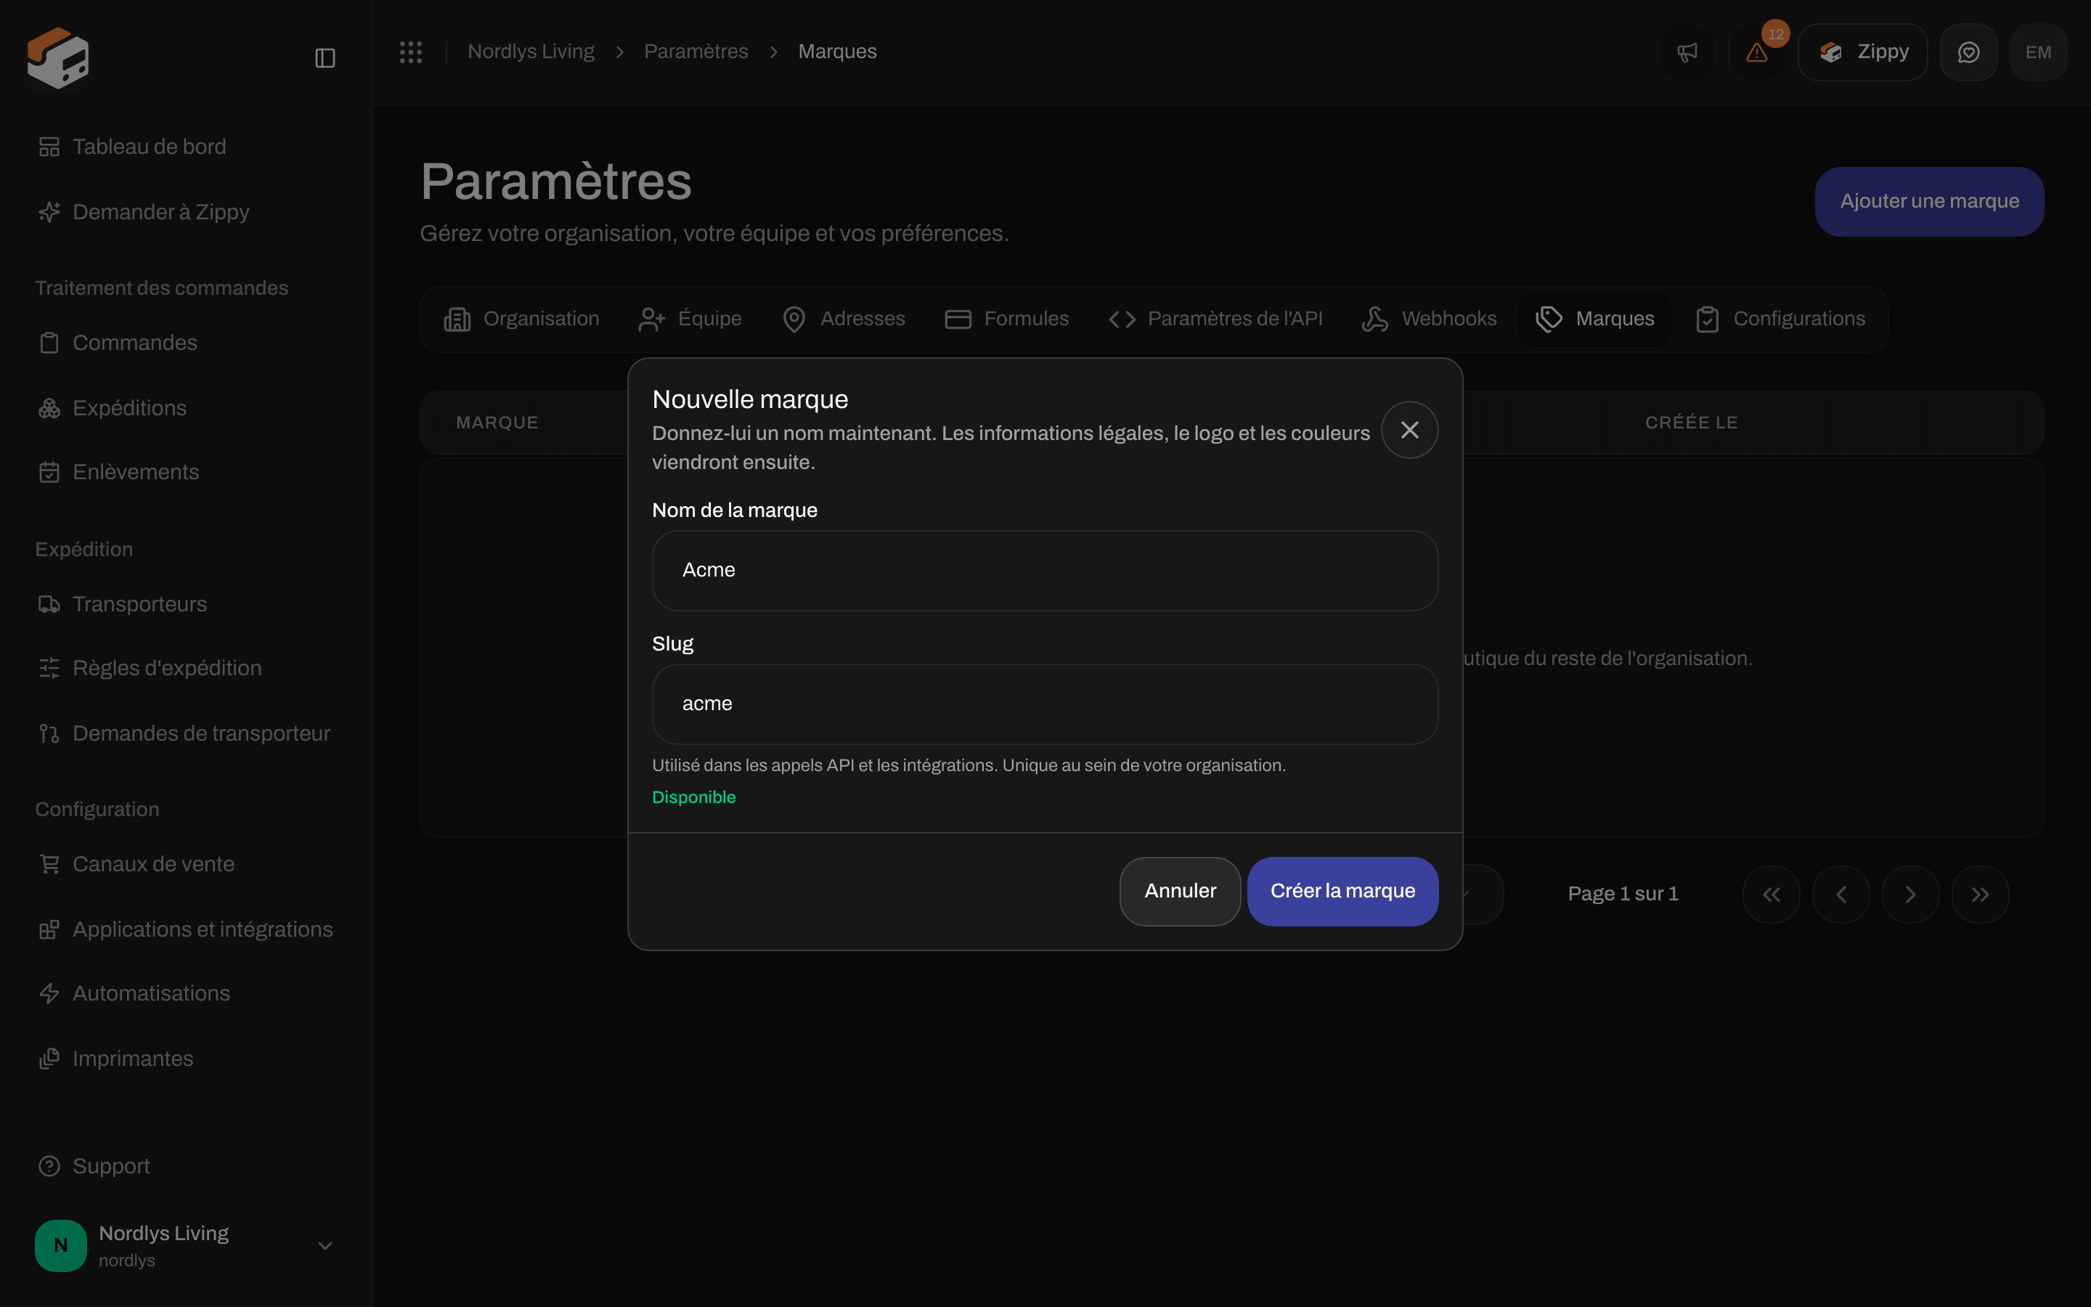Click the Ajouter une marque button

[x=1929, y=201]
